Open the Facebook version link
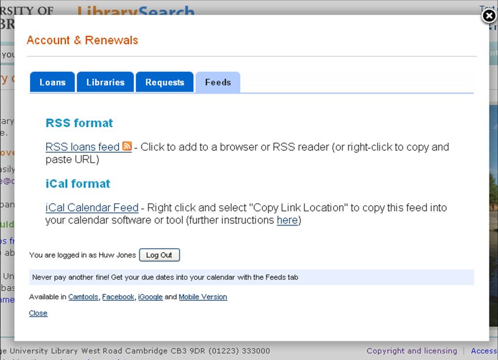Viewport: 498px width, 360px height. pos(118,296)
